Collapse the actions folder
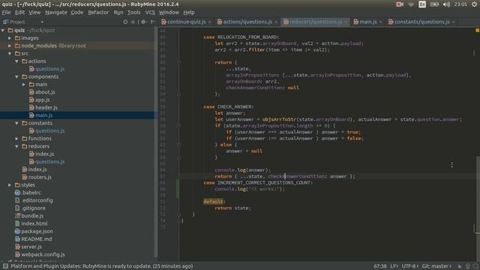Image resolution: width=480 pixels, height=270 pixels. (x=16, y=61)
